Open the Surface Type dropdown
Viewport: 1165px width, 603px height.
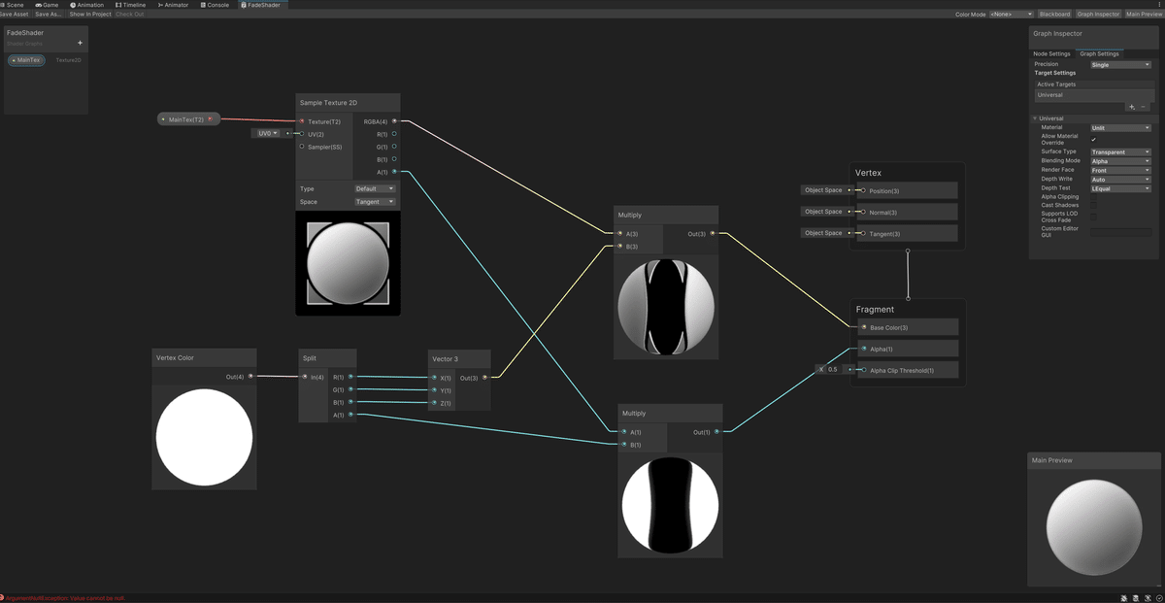coord(1119,151)
